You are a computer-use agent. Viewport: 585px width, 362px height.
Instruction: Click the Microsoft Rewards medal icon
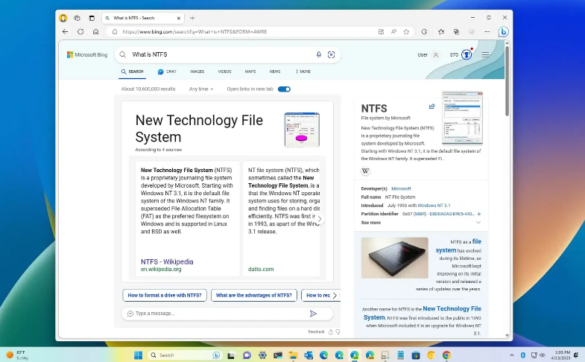pos(467,54)
